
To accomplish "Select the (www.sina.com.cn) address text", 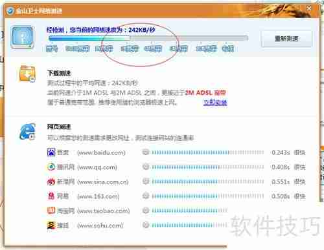I will (x=103, y=182).
